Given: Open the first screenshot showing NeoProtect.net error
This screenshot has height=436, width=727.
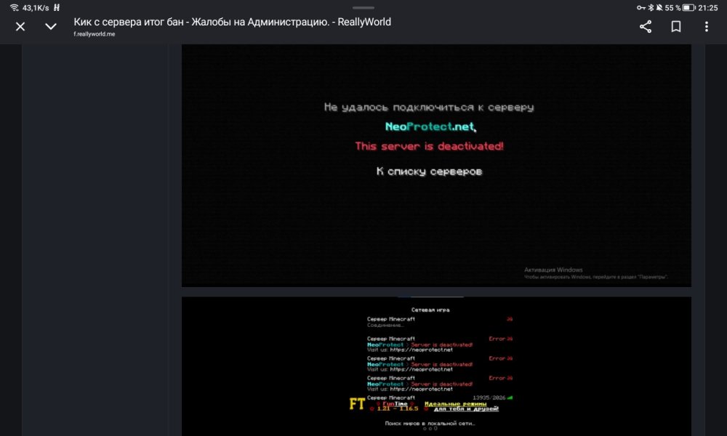Looking at the screenshot, I should pos(436,166).
